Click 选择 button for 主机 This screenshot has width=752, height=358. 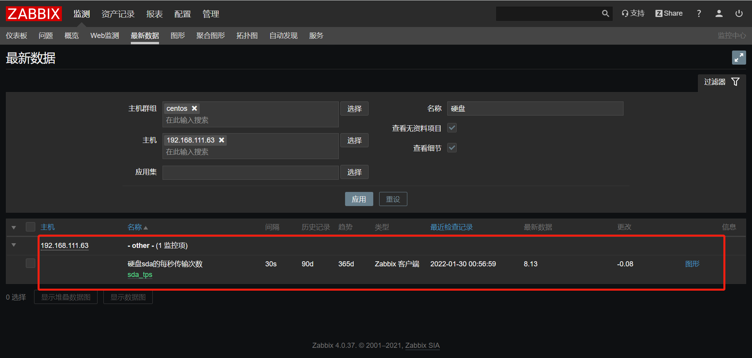pyautogui.click(x=354, y=140)
